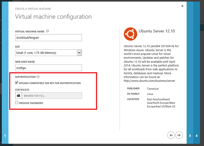
Task: Uncheck Upload compatible SSH key for authentication
Action: [x=16, y=83]
